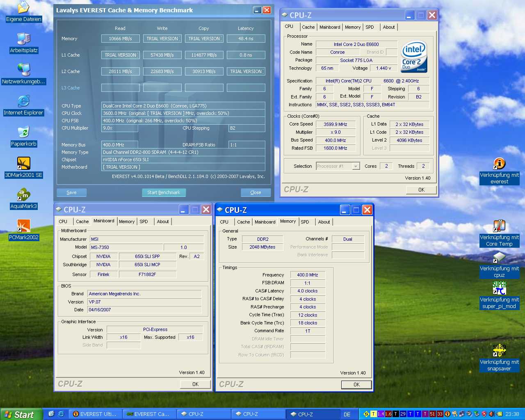Click the 33 temperature tray icon

coord(440,414)
